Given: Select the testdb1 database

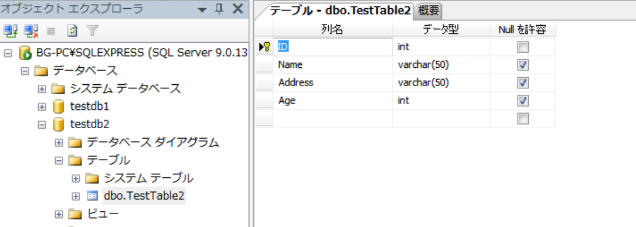Looking at the screenshot, I should pyautogui.click(x=90, y=106).
